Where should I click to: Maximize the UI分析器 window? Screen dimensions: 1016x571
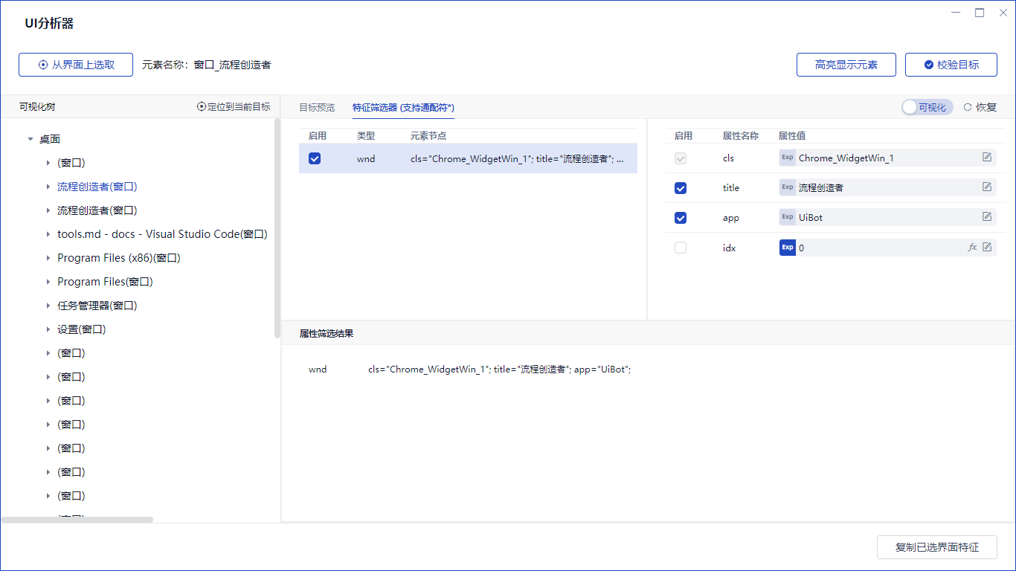click(x=980, y=13)
